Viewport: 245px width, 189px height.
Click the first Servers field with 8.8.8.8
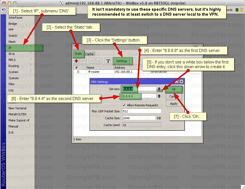[x=139, y=89]
